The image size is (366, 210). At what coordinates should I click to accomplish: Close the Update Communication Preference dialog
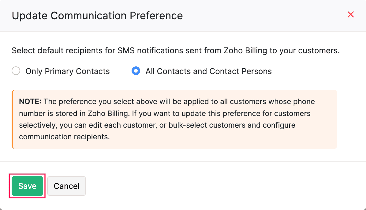pyautogui.click(x=350, y=14)
